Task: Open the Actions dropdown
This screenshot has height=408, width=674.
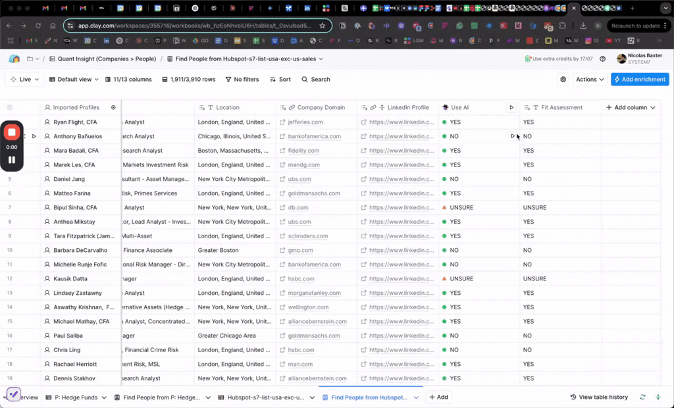Action: (x=590, y=80)
